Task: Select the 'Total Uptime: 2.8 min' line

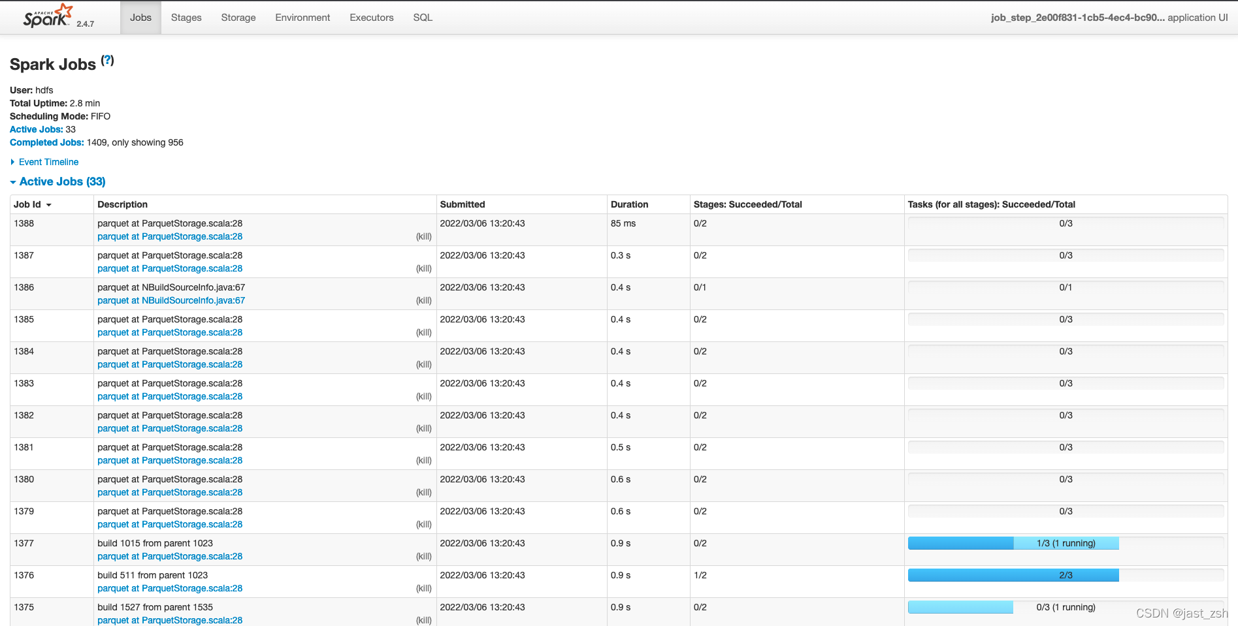Action: click(x=55, y=103)
